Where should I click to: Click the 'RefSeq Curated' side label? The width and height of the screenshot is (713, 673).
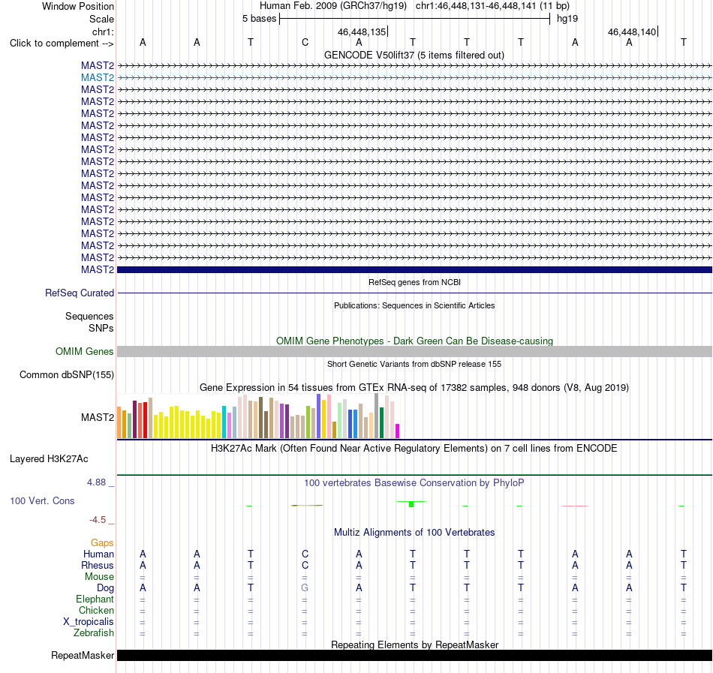(79, 293)
